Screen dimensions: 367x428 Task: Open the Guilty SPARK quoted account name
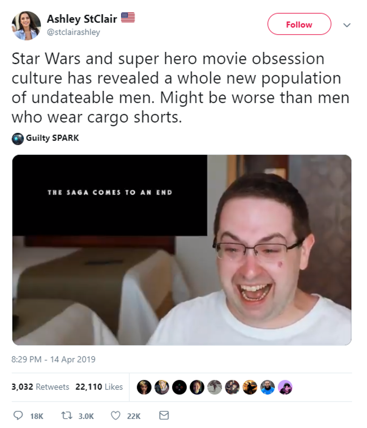pos(52,138)
